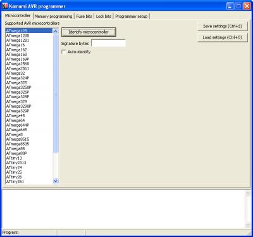Select ATmega2561 entry
This screenshot has width=253, height=237.
pyautogui.click(x=29, y=68)
